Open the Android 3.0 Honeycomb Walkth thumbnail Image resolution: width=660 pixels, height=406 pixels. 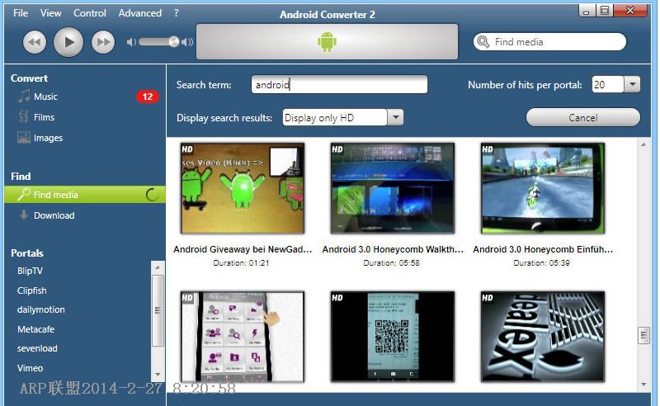click(393, 188)
